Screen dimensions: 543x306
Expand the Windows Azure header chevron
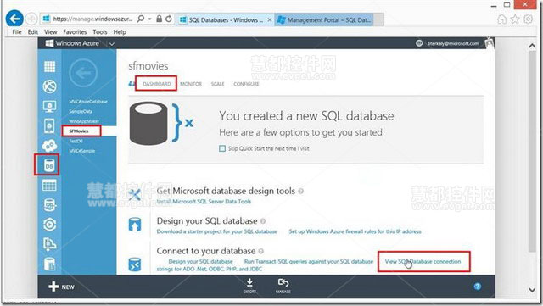[x=111, y=44]
